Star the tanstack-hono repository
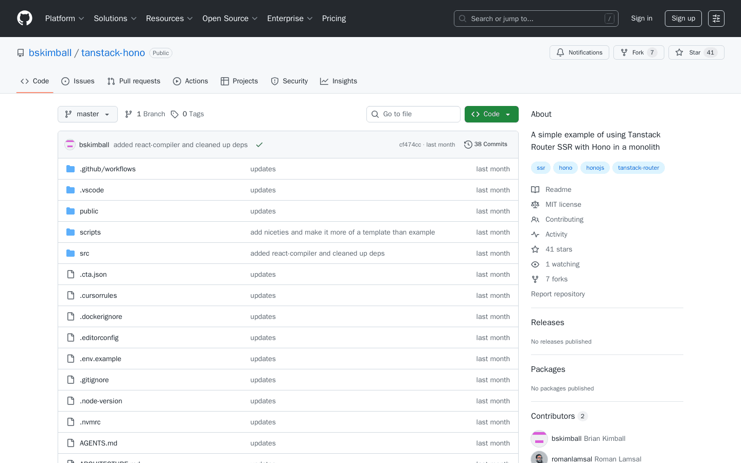This screenshot has height=463, width=741. tap(696, 52)
